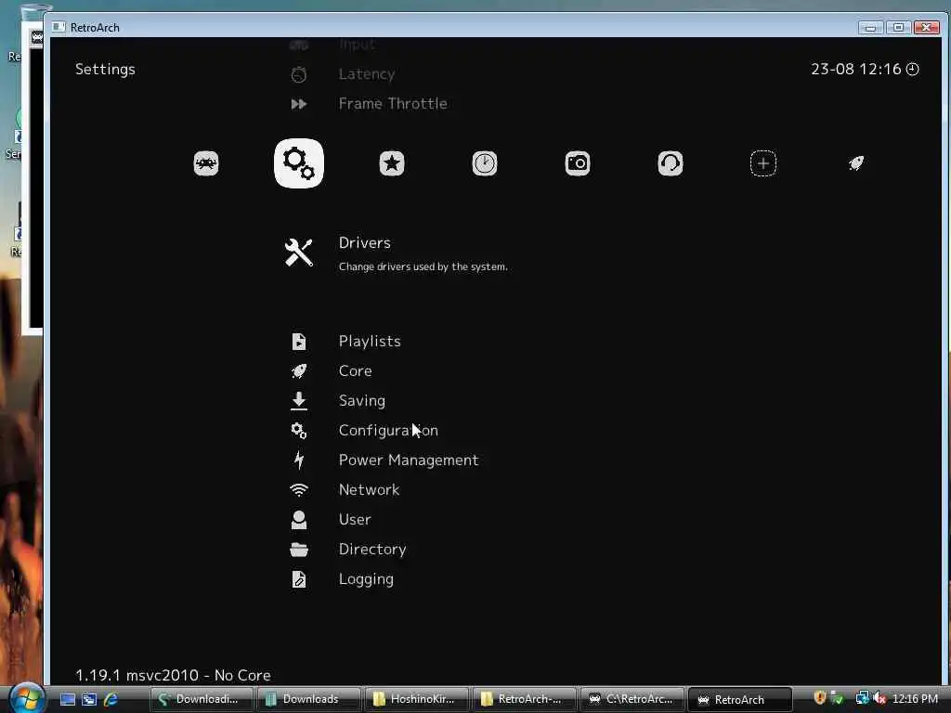Open the Drivers settings entry
The height and width of the screenshot is (713, 951).
click(364, 242)
